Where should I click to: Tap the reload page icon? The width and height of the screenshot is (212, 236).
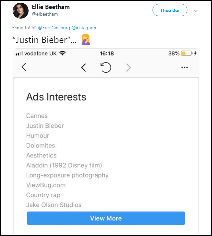(105, 67)
